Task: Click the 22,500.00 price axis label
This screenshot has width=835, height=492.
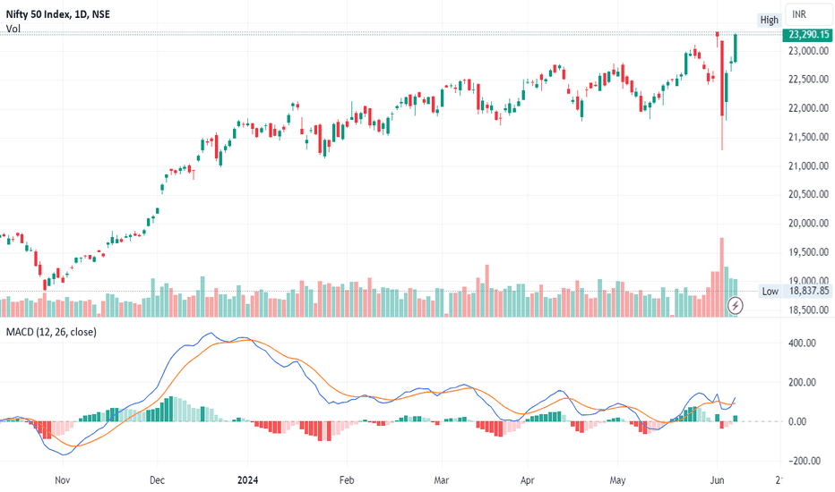Action: (x=808, y=80)
